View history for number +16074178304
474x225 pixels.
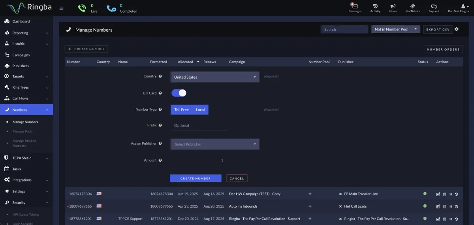tap(457, 194)
